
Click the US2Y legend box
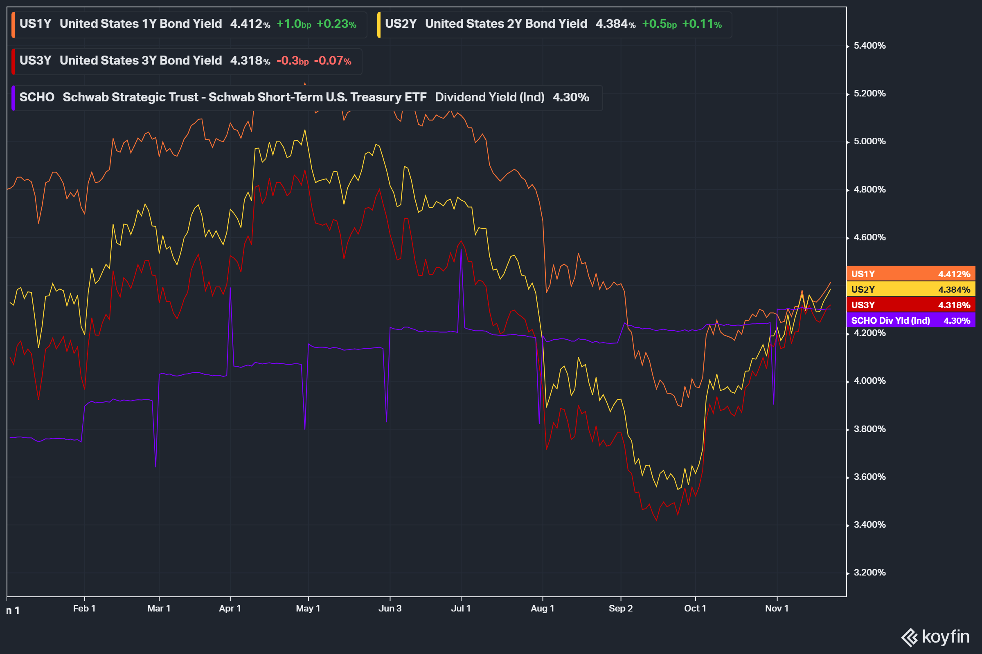click(x=555, y=24)
